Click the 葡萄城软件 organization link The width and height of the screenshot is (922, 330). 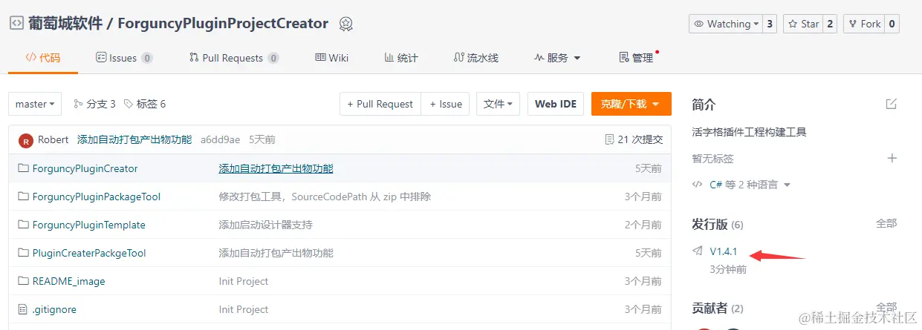pos(65,24)
